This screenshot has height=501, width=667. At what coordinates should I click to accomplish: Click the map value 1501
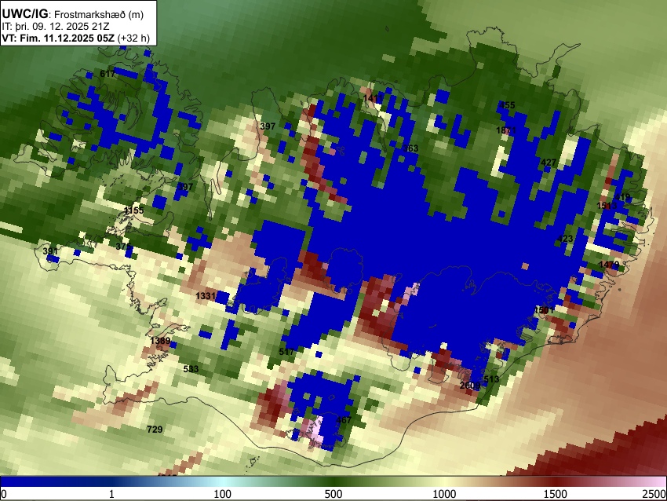[544, 310]
